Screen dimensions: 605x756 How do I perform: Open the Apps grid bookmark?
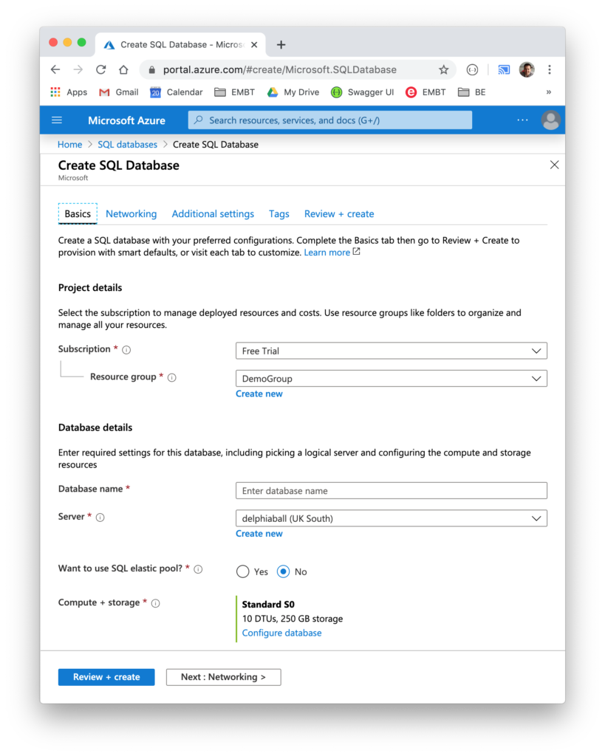click(69, 92)
